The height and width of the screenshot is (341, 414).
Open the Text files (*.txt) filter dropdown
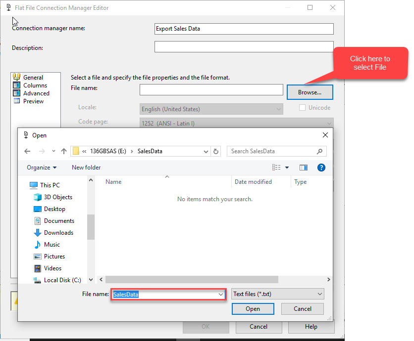click(x=278, y=294)
